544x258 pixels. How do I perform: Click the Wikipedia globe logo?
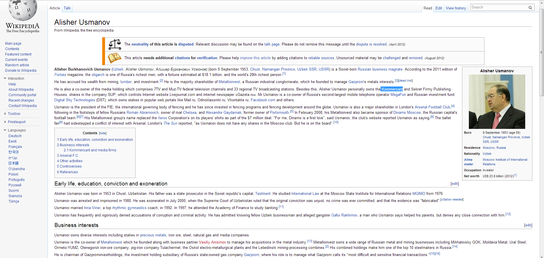point(22,11)
